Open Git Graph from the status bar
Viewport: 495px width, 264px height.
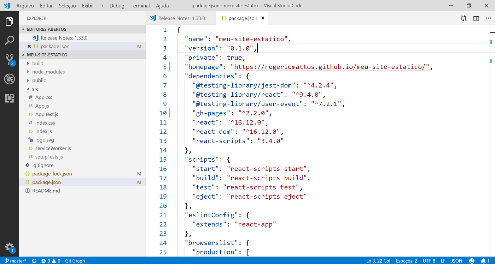(75, 261)
